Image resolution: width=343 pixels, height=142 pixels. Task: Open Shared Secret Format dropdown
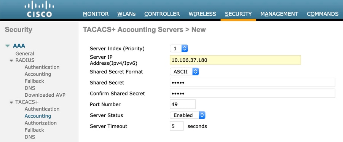[184, 72]
